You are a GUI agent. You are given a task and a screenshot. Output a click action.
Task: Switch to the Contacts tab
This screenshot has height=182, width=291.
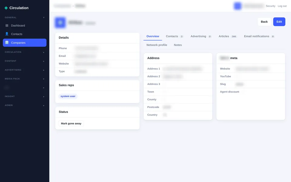pyautogui.click(x=175, y=36)
